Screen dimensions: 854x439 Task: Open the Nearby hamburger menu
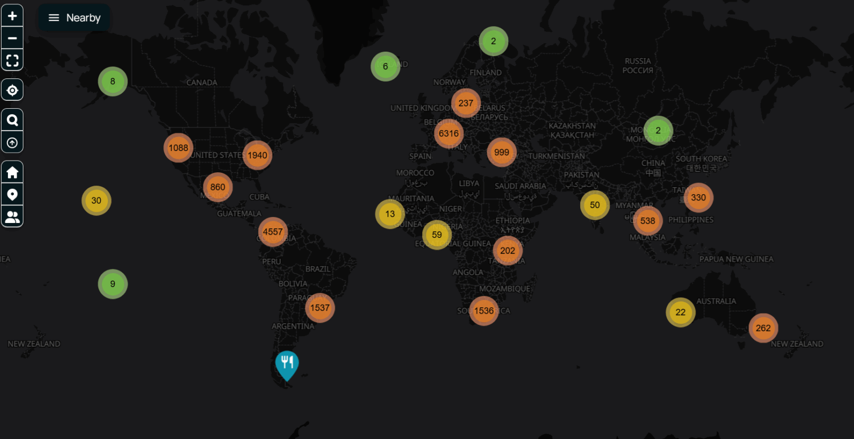click(74, 18)
